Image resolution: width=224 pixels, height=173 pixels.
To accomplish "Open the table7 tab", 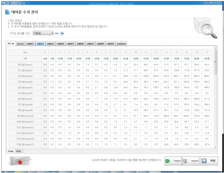I will point(90,44).
